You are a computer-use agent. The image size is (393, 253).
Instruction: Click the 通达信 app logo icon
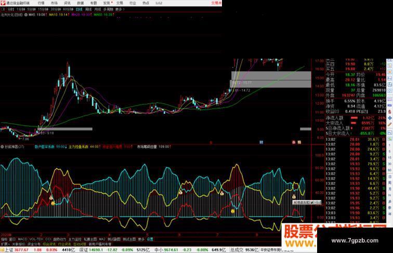[3, 3]
